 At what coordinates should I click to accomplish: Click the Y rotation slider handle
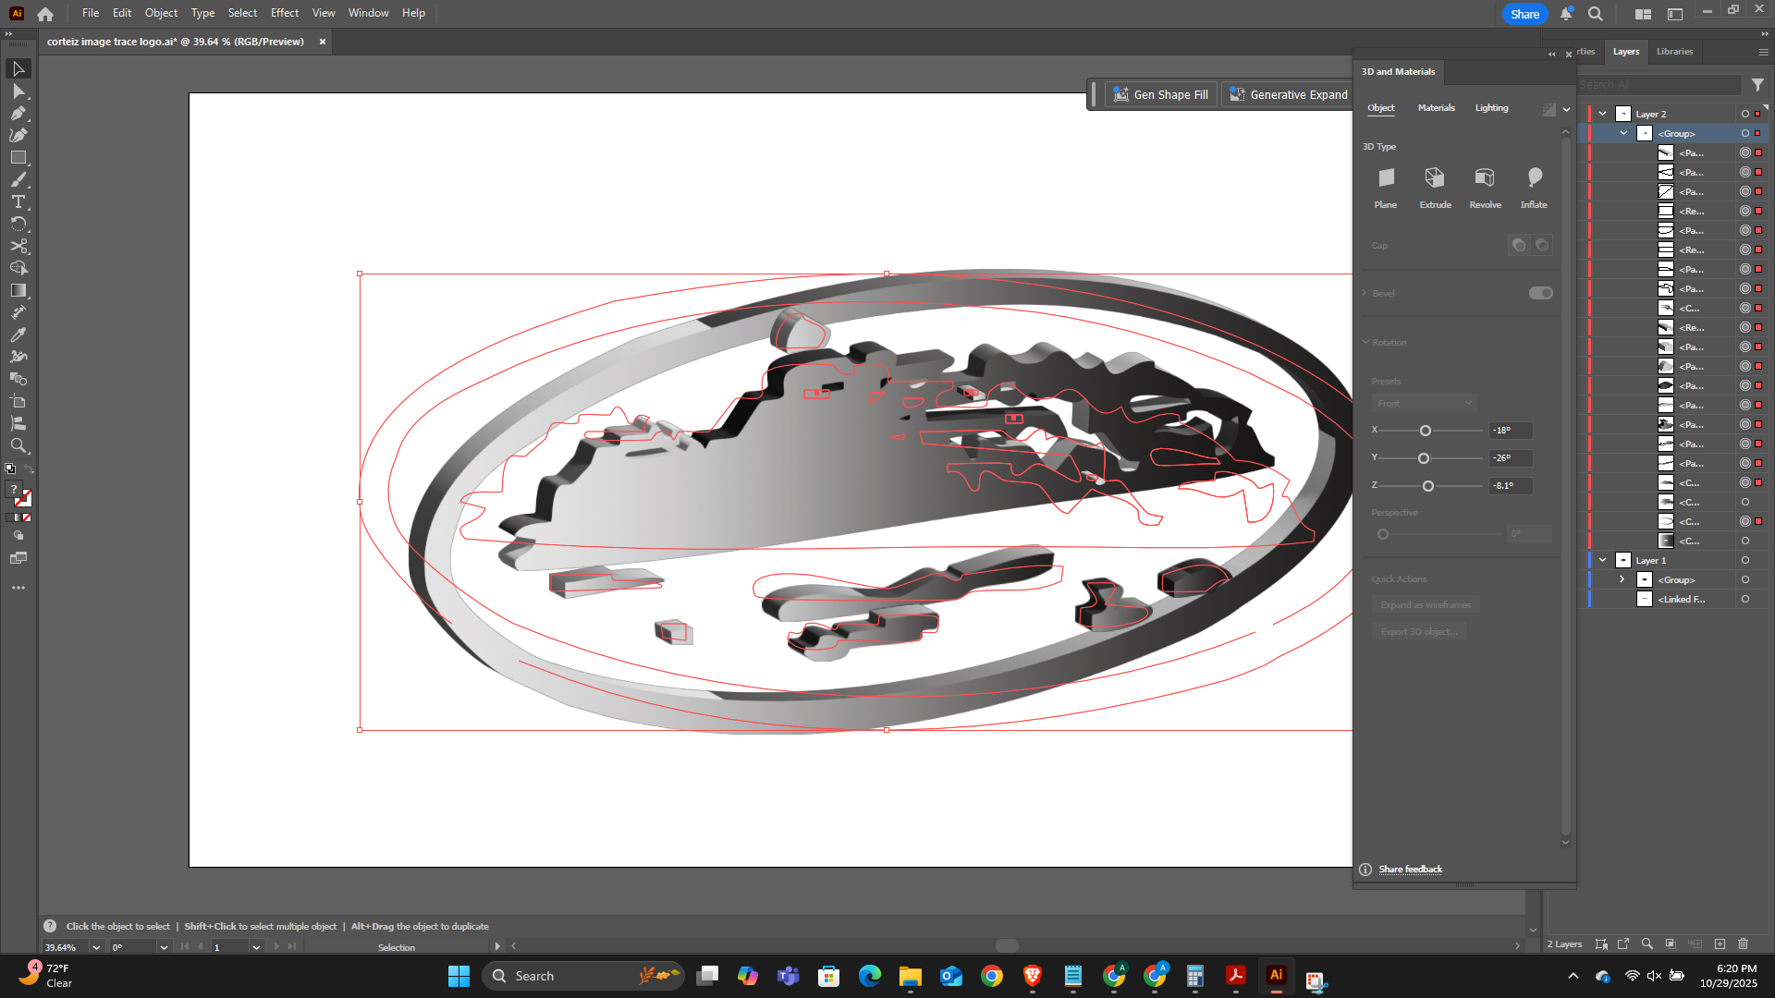1424,458
